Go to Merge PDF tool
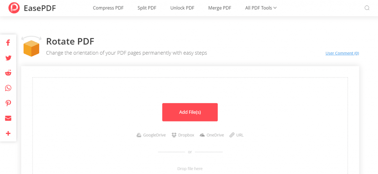Image resolution: width=378 pixels, height=174 pixels. tap(220, 8)
